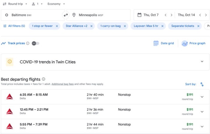The height and width of the screenshot is (134, 210).
Task: Open the Round trip dropdown
Action: click(15, 4)
